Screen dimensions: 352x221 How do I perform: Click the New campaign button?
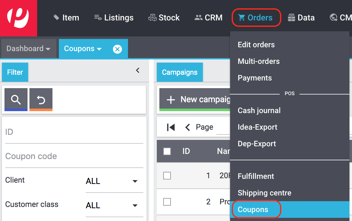tap(195, 100)
